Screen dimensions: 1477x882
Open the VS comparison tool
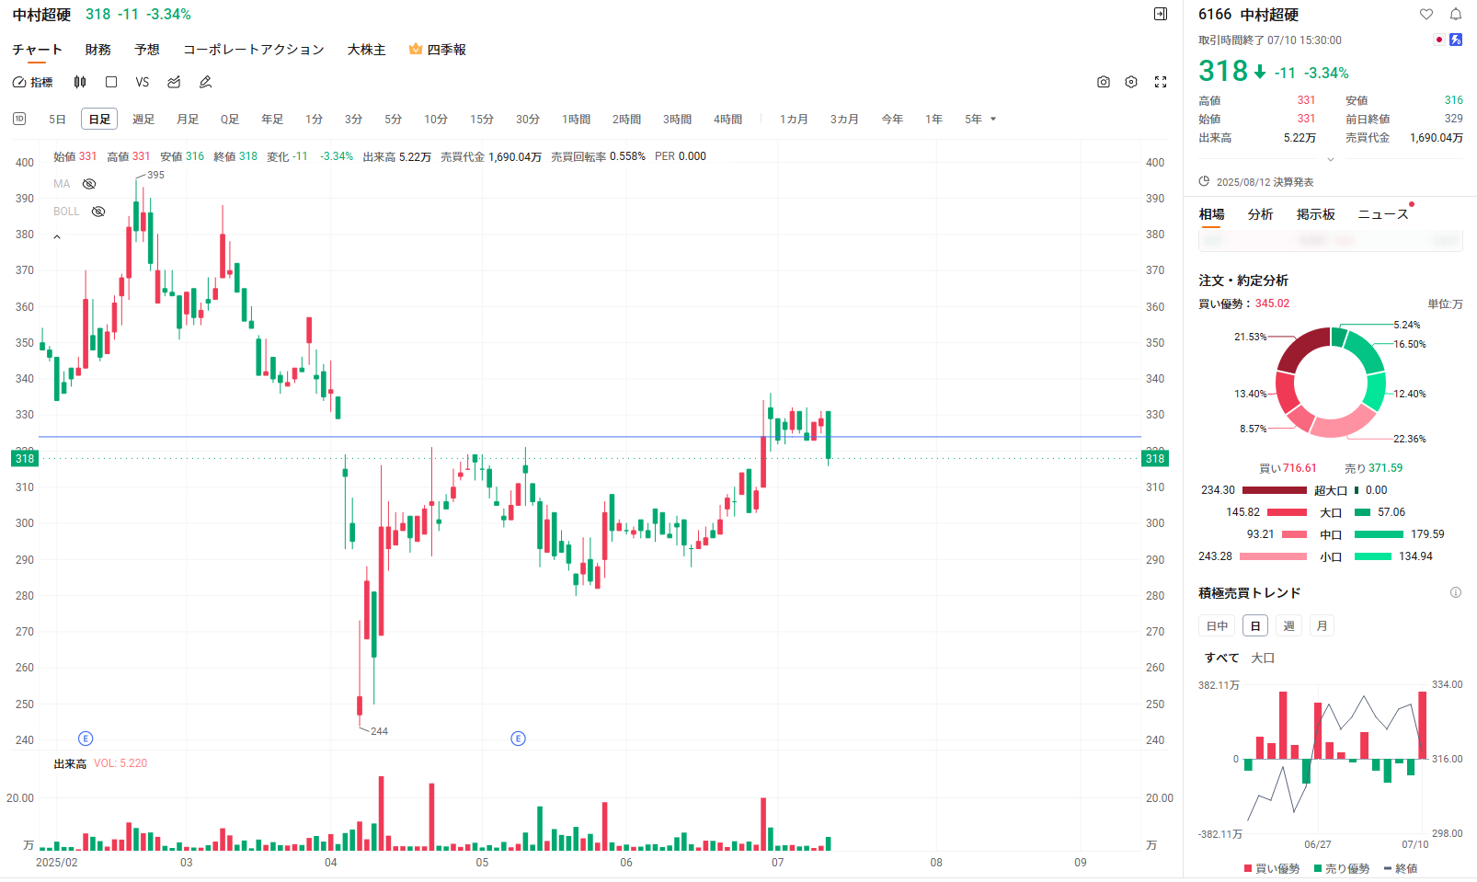[143, 82]
